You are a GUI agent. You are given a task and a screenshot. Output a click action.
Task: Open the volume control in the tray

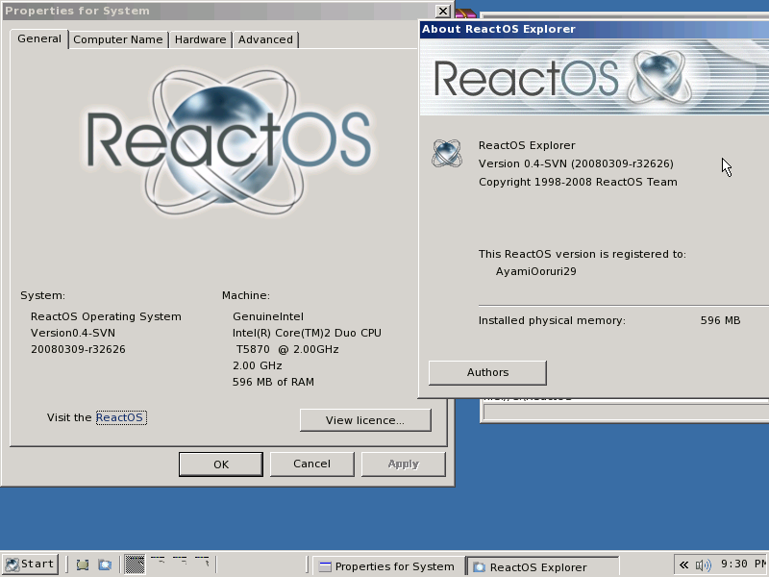click(704, 565)
